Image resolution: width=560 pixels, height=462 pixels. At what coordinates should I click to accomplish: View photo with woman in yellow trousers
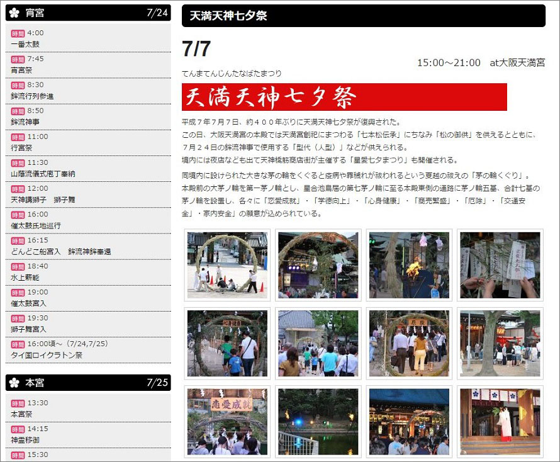point(409,344)
